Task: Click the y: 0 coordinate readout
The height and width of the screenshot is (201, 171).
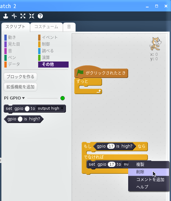Action: (x=154, y=59)
